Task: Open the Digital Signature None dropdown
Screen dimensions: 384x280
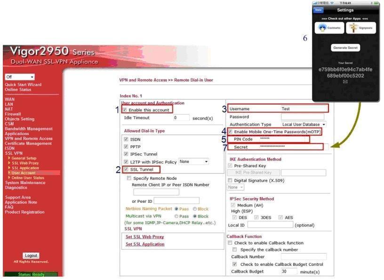Action: (235, 187)
